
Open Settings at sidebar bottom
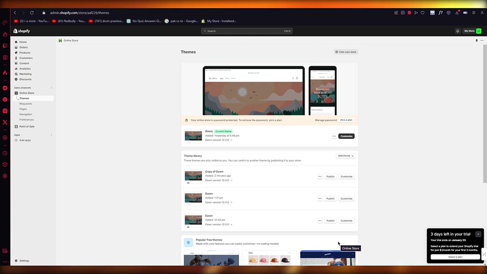coord(24,261)
